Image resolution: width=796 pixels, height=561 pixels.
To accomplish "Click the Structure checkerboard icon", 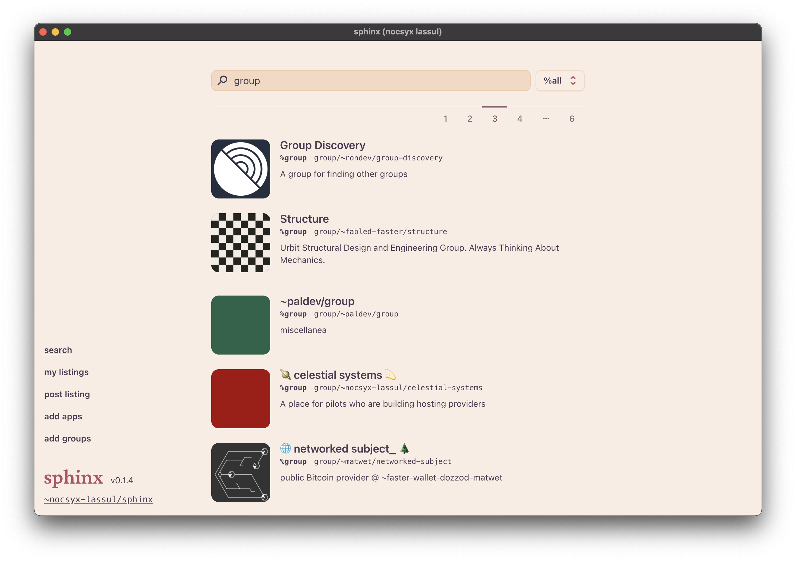I will (240, 242).
